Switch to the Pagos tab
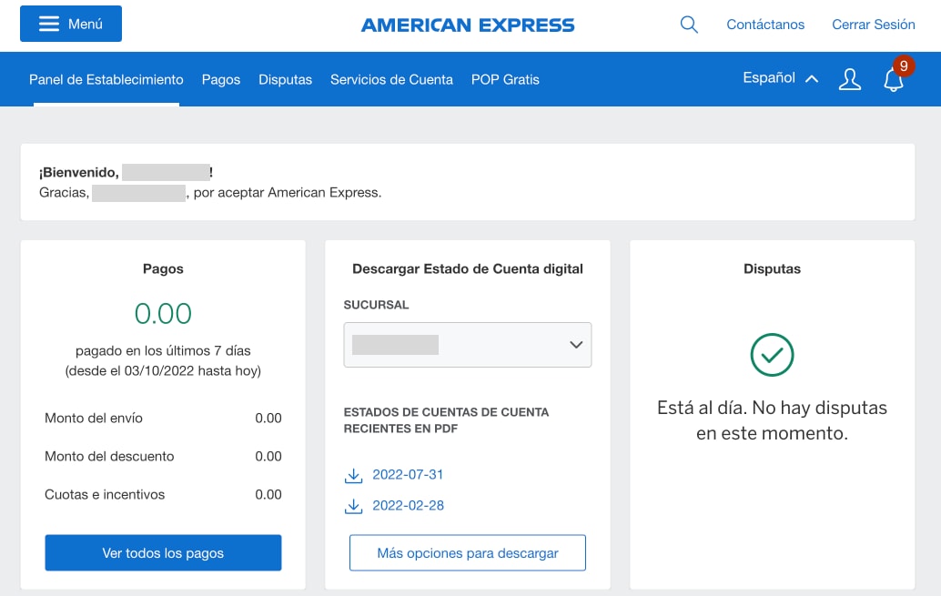941x596 pixels. click(220, 79)
